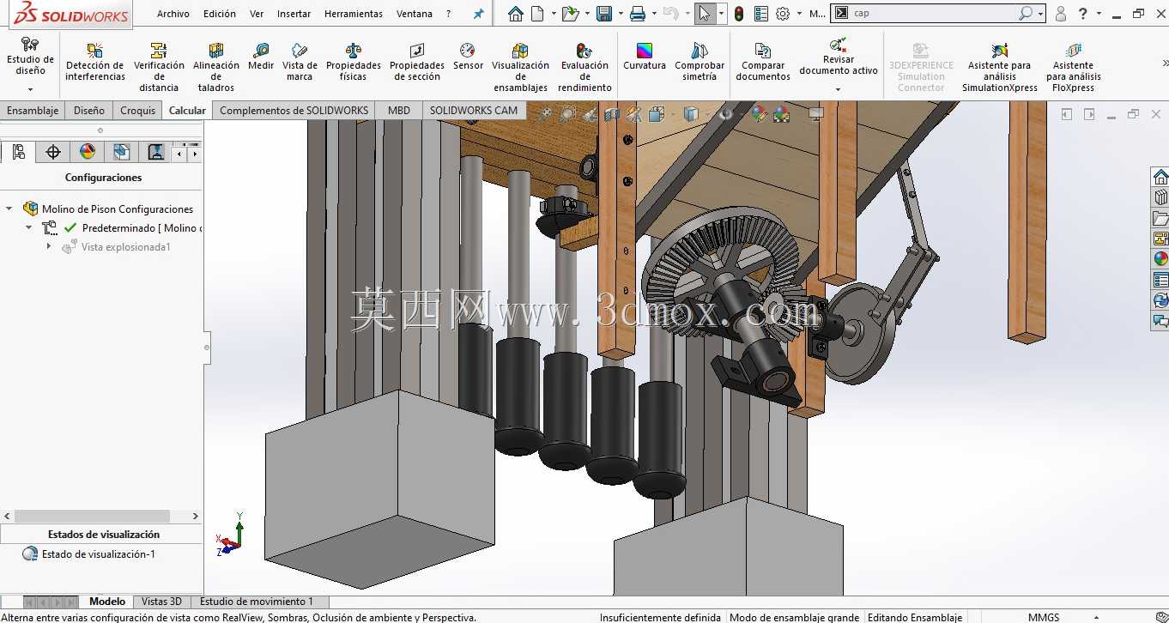Image resolution: width=1169 pixels, height=623 pixels.
Task: Open file properties list icon
Action: pyautogui.click(x=760, y=14)
